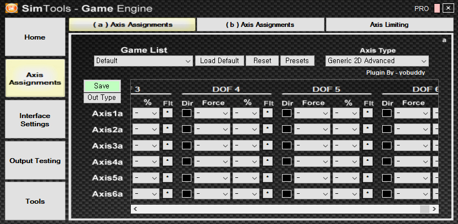Select the Axis Assignments sidebar section
458x224 pixels.
[x=35, y=79]
